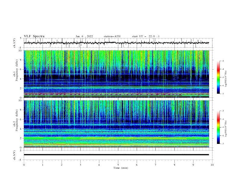Click the 'station=ATH' label
Image resolution: width=239 pixels, height=185 pixels.
[x=112, y=36]
